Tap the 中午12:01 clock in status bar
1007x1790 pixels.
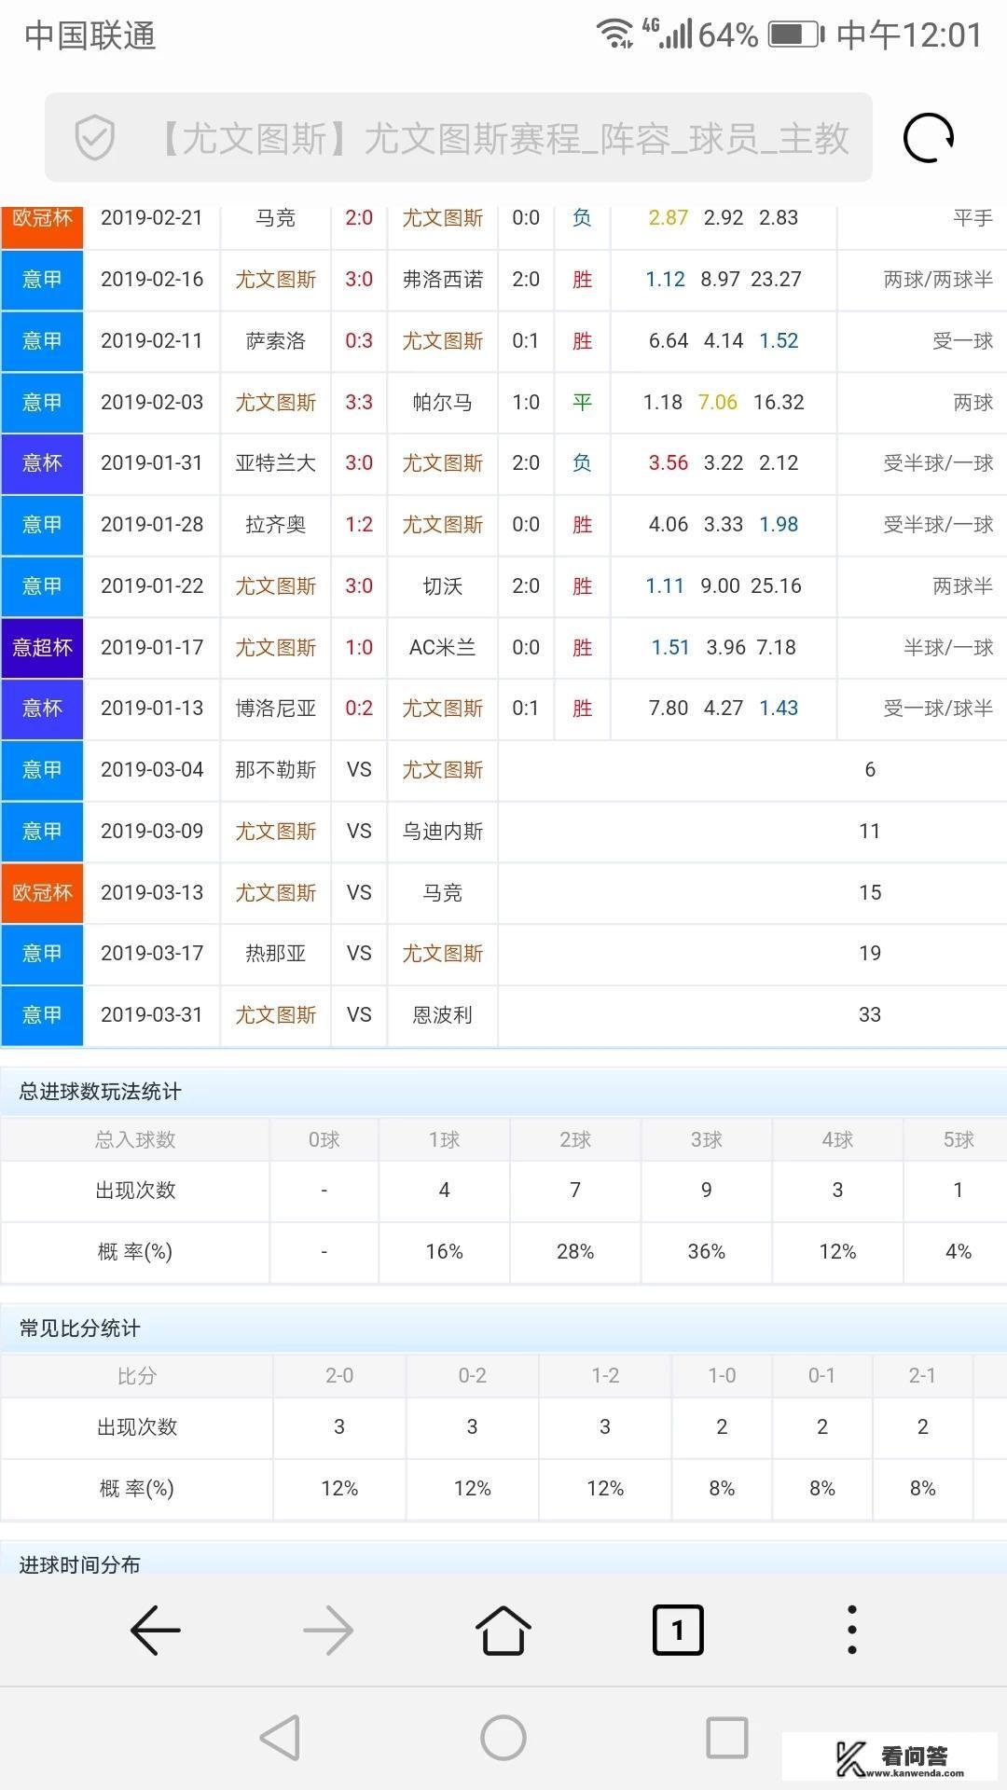click(910, 35)
